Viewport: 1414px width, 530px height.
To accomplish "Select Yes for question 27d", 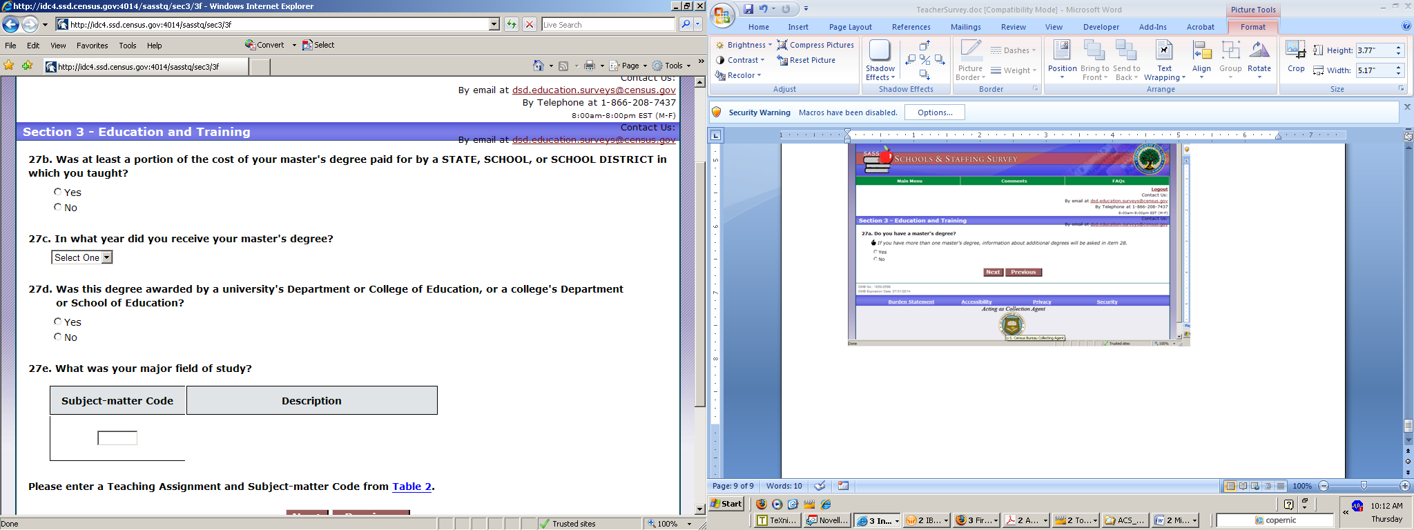I will (58, 322).
